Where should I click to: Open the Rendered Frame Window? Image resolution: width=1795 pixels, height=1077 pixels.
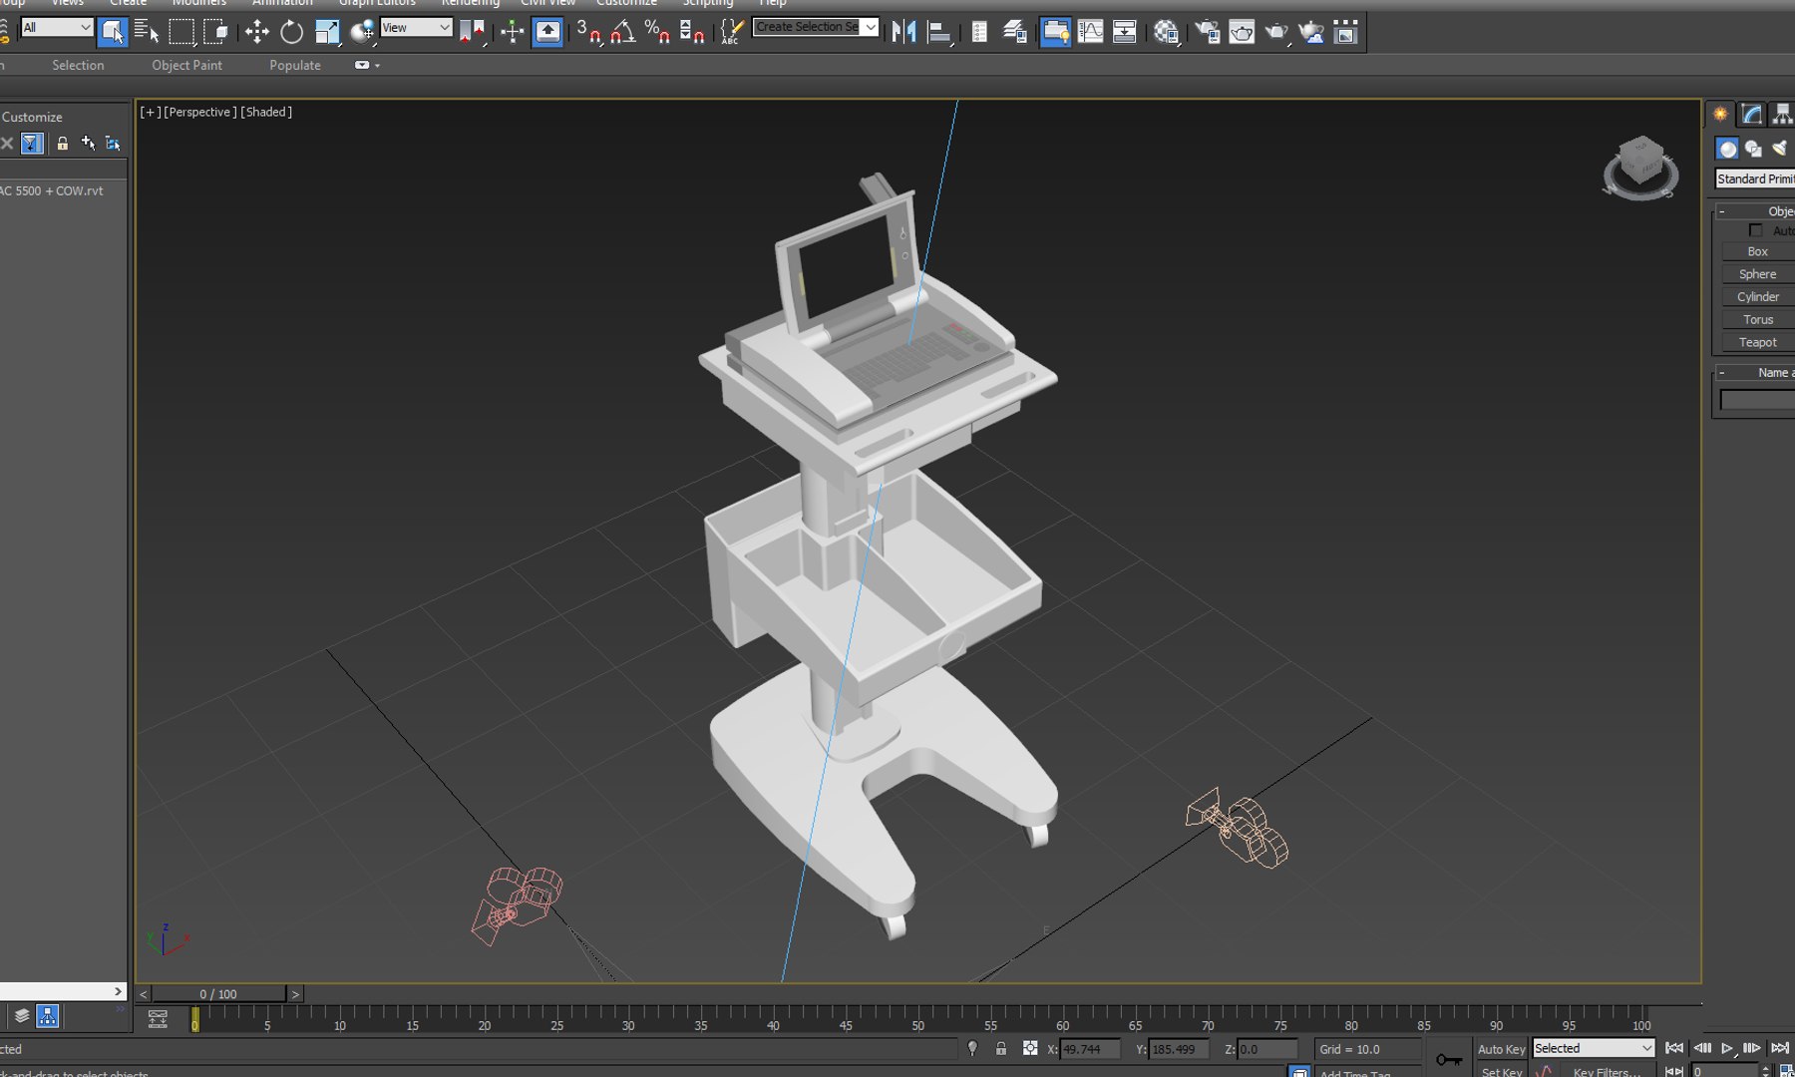click(x=1242, y=32)
